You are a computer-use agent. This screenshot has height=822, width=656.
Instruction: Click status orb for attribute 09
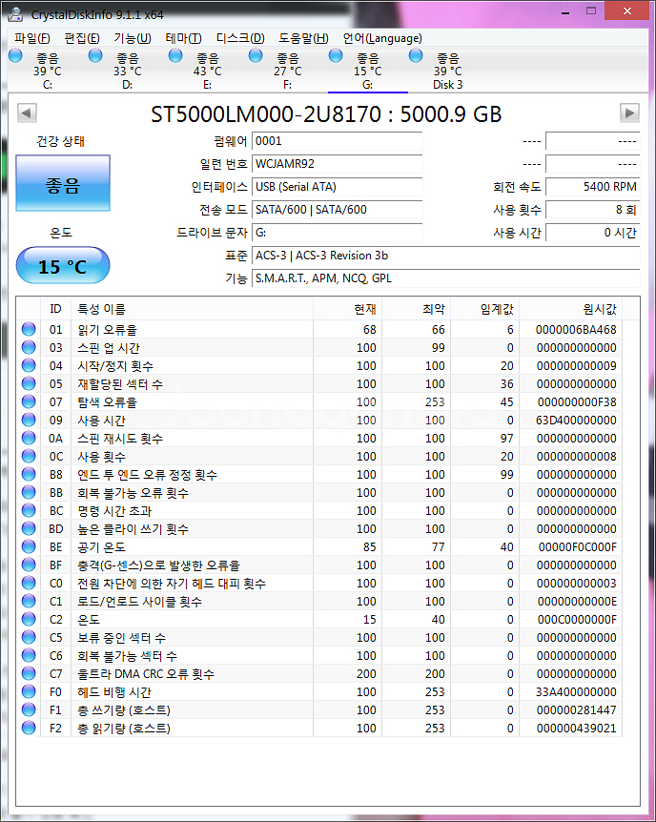click(x=29, y=420)
